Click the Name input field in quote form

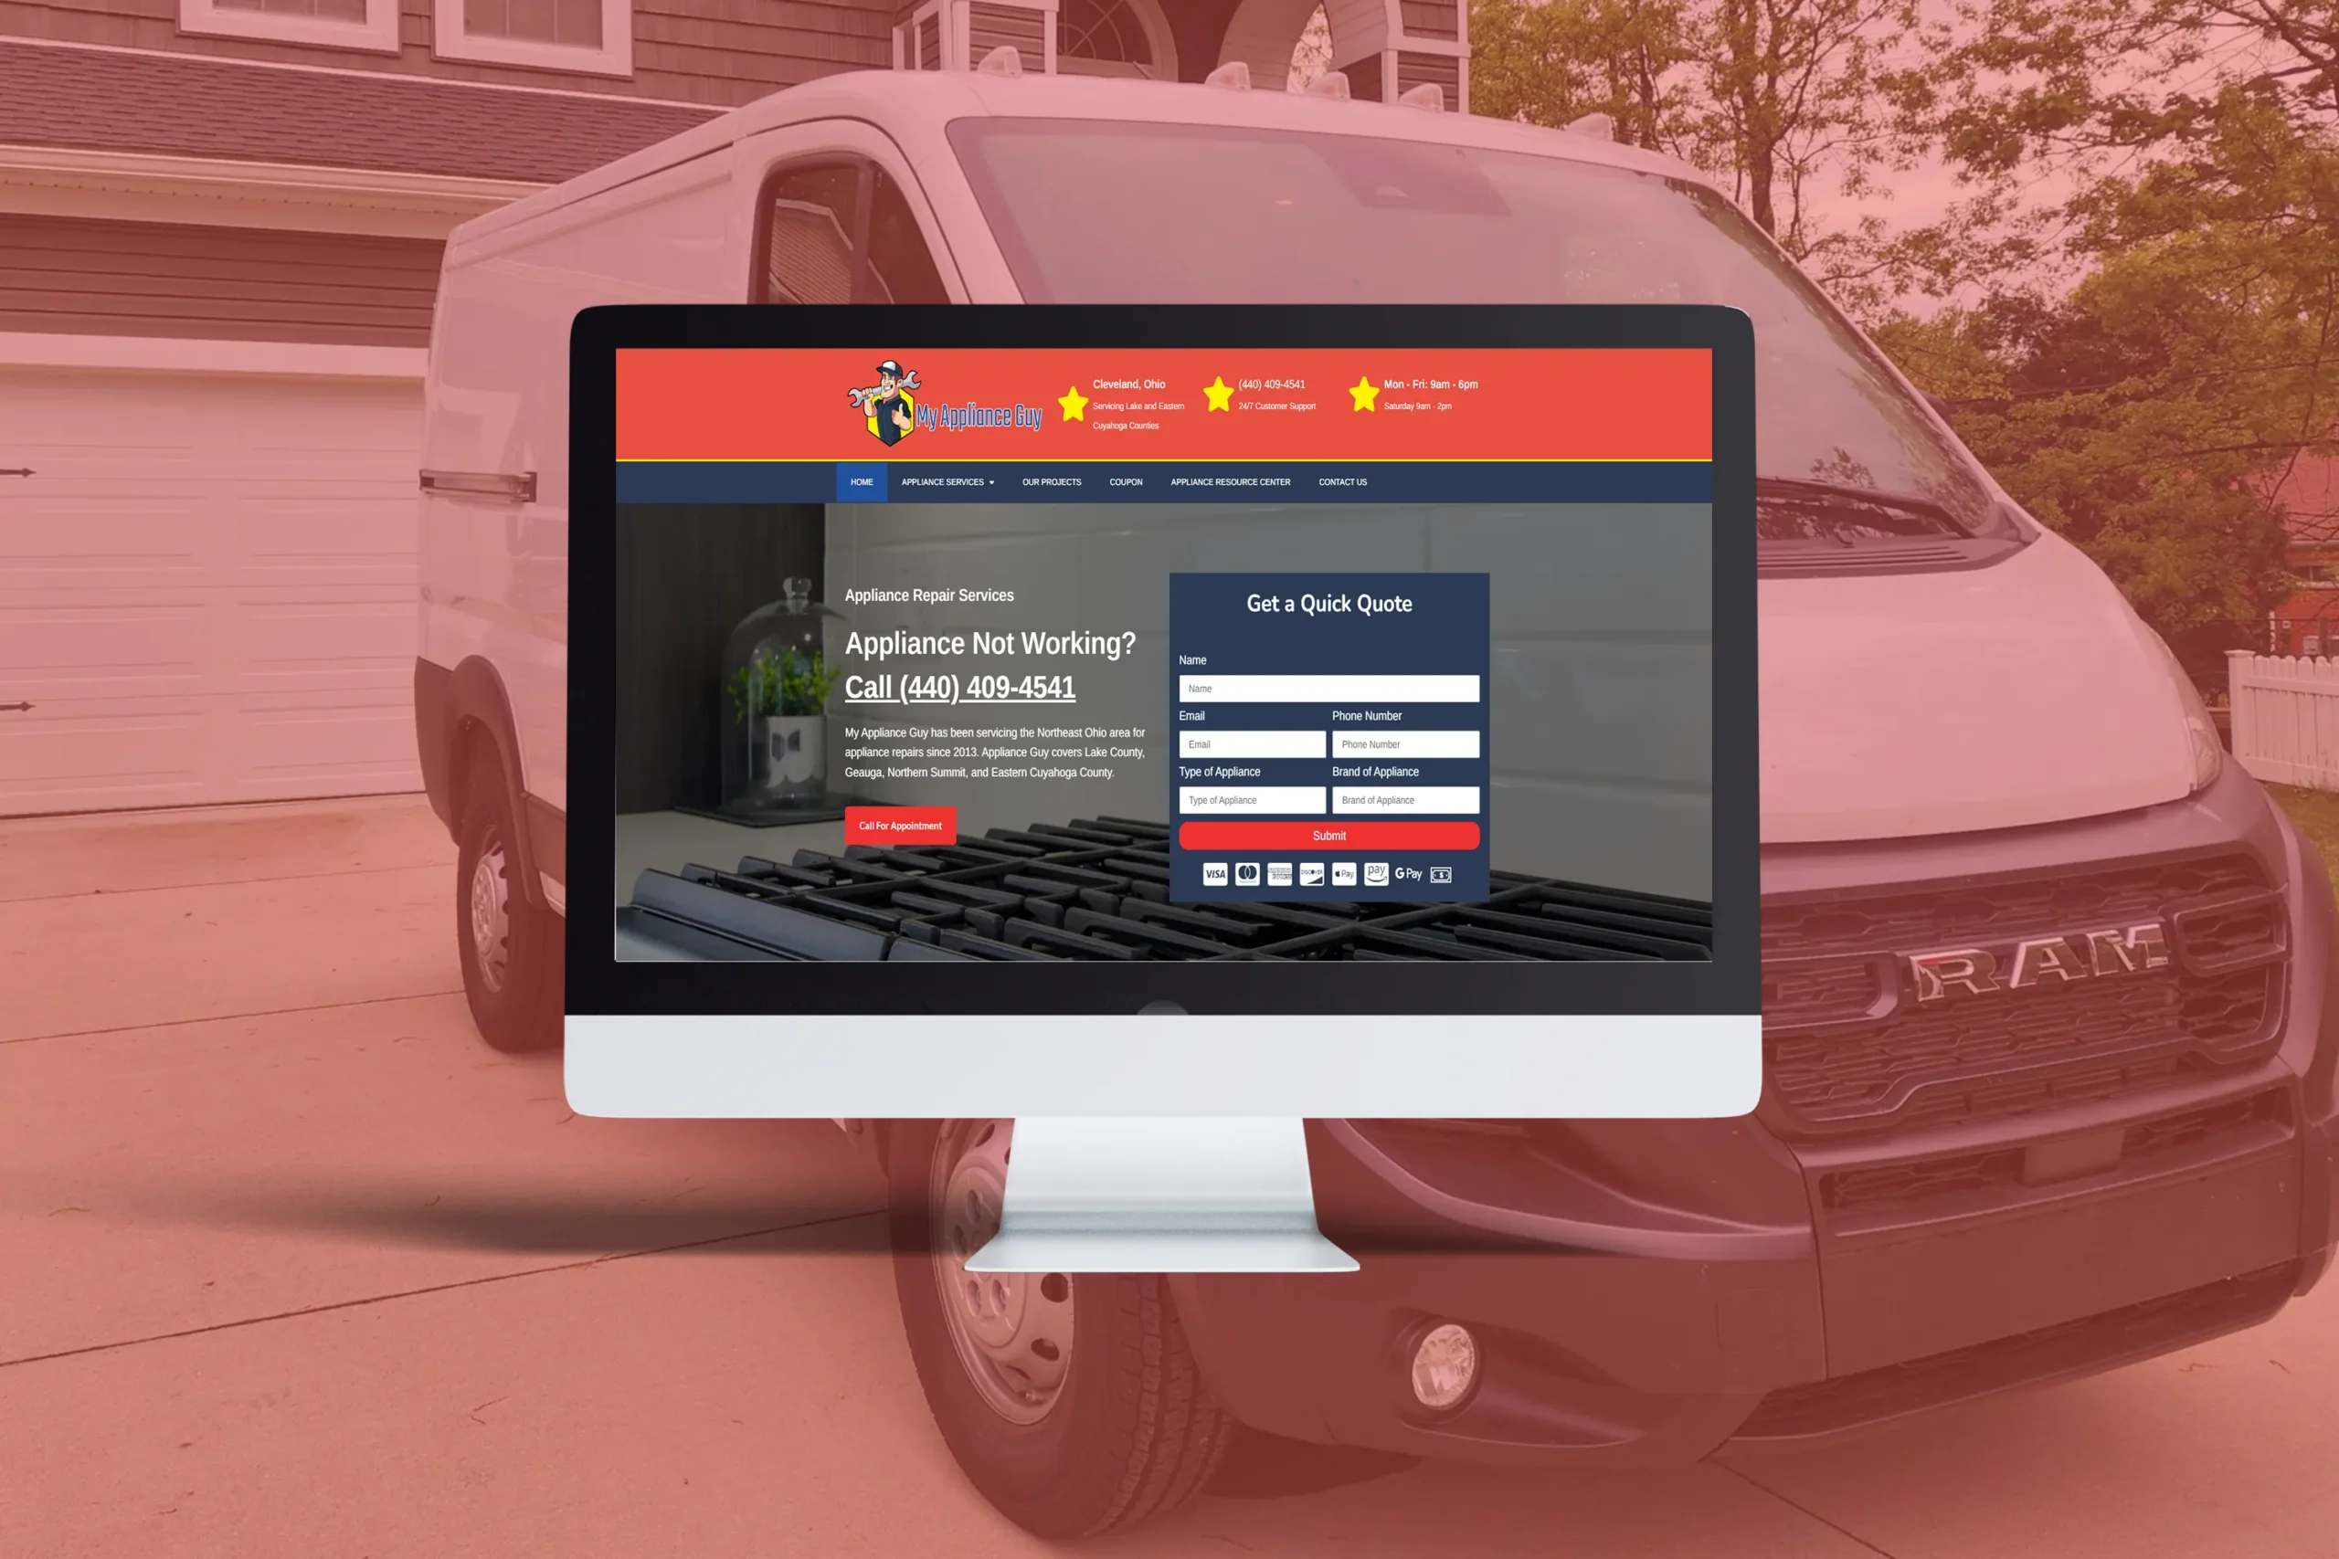[x=1328, y=688]
